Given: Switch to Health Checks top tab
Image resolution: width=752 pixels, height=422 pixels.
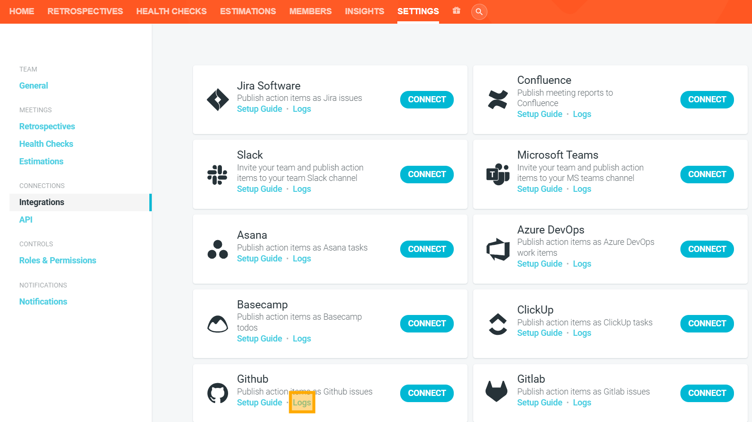Looking at the screenshot, I should 172,11.
